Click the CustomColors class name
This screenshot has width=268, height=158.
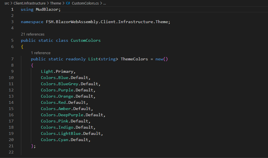click(86, 40)
